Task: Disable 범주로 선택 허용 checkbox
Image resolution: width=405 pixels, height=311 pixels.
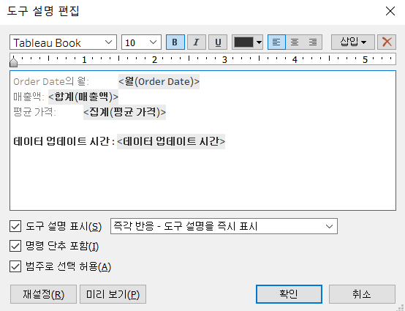Action: coord(15,266)
